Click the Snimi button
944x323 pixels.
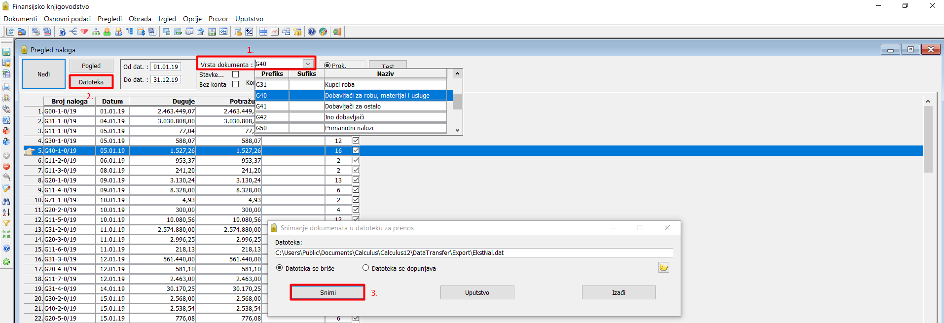tap(327, 292)
